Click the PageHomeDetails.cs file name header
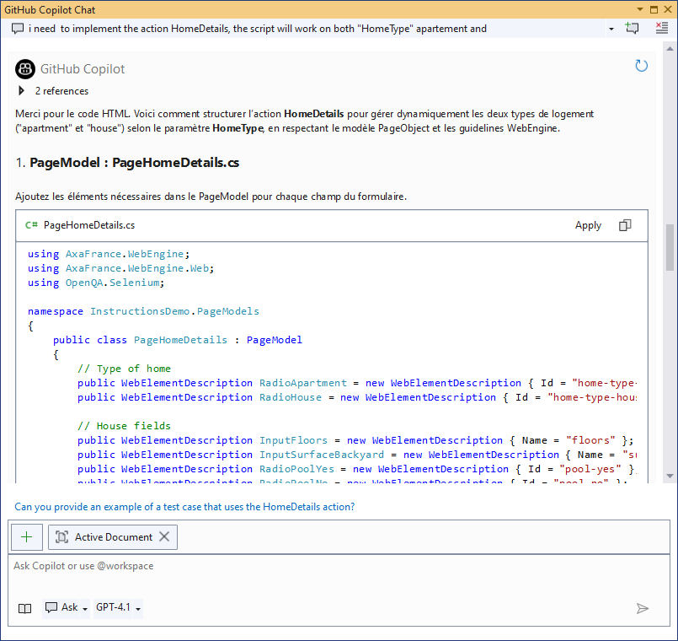The image size is (678, 641). pos(88,225)
